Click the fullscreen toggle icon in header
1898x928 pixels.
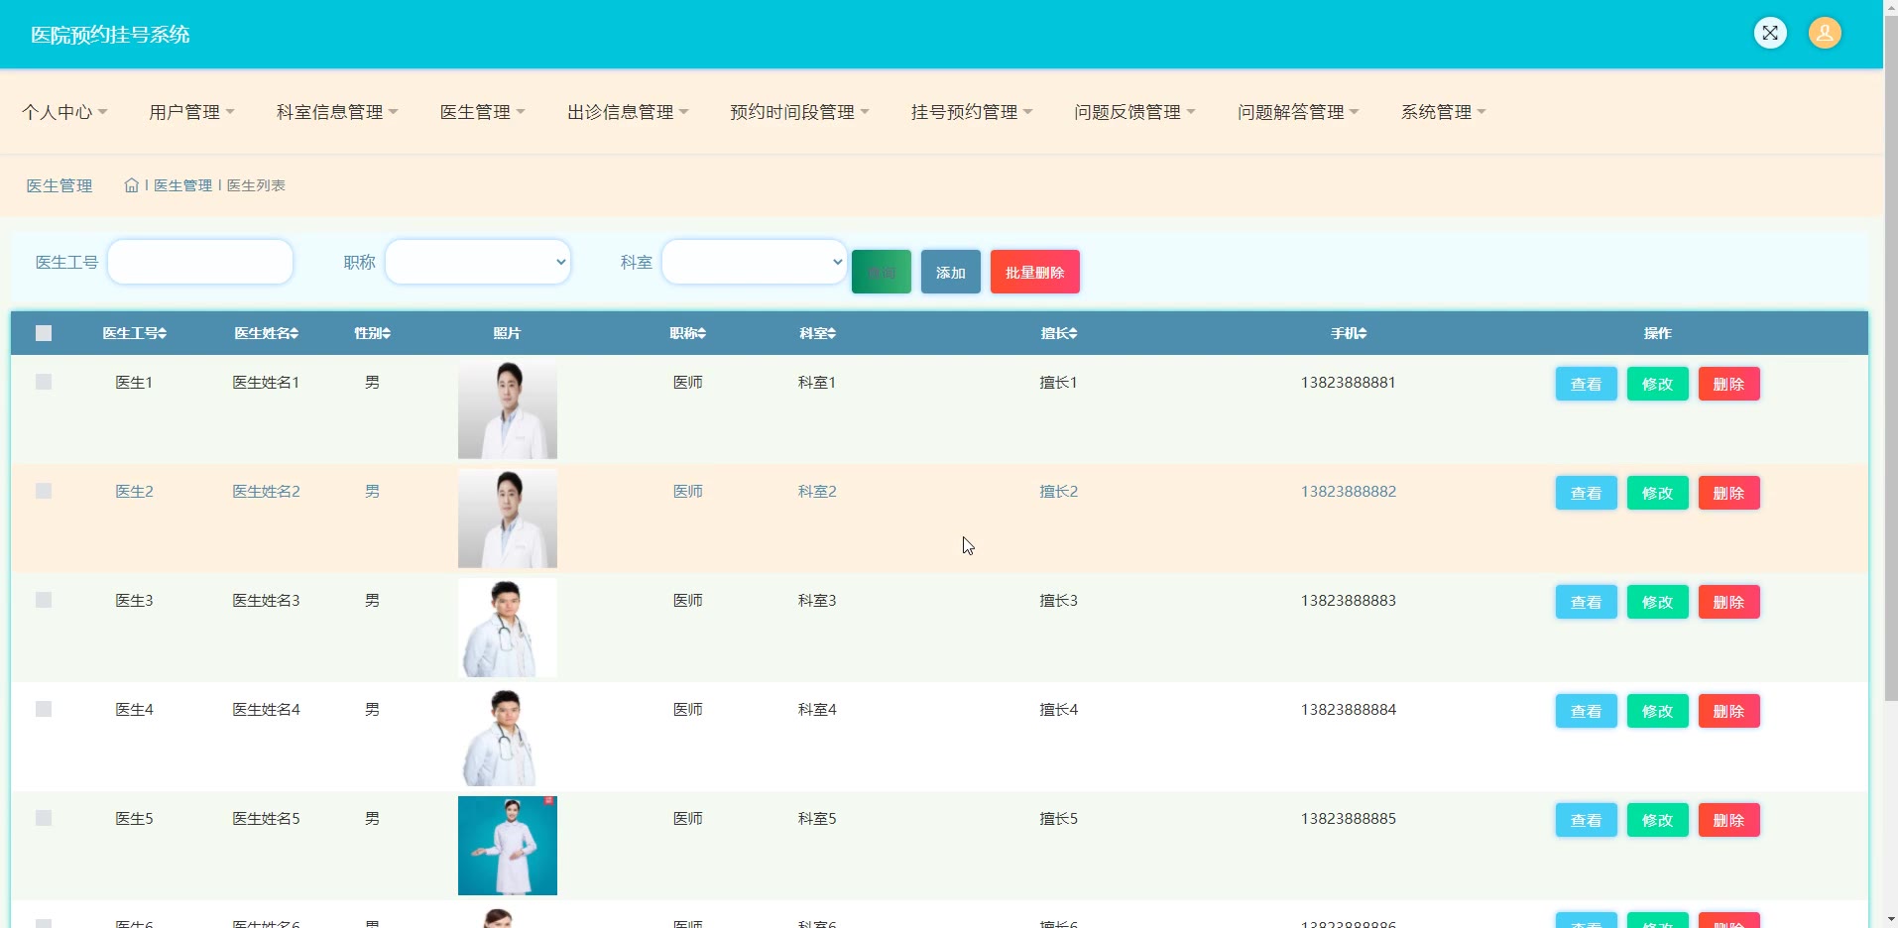tap(1770, 34)
